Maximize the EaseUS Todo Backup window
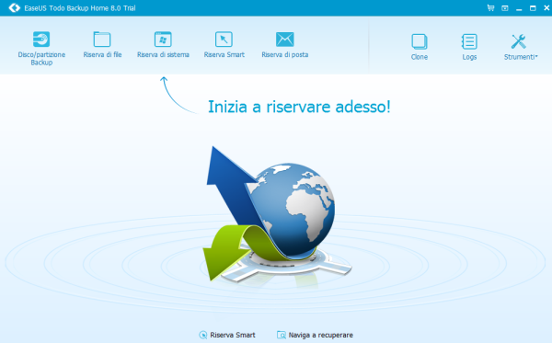 tap(533, 7)
